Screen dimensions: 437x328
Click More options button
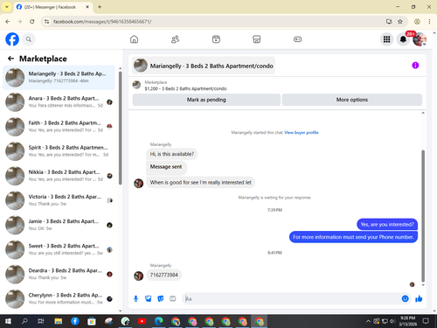[352, 100]
